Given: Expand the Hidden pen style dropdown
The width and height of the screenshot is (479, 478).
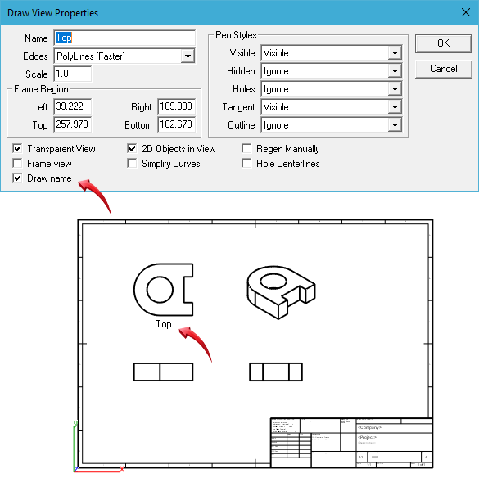Looking at the screenshot, I should tap(395, 71).
